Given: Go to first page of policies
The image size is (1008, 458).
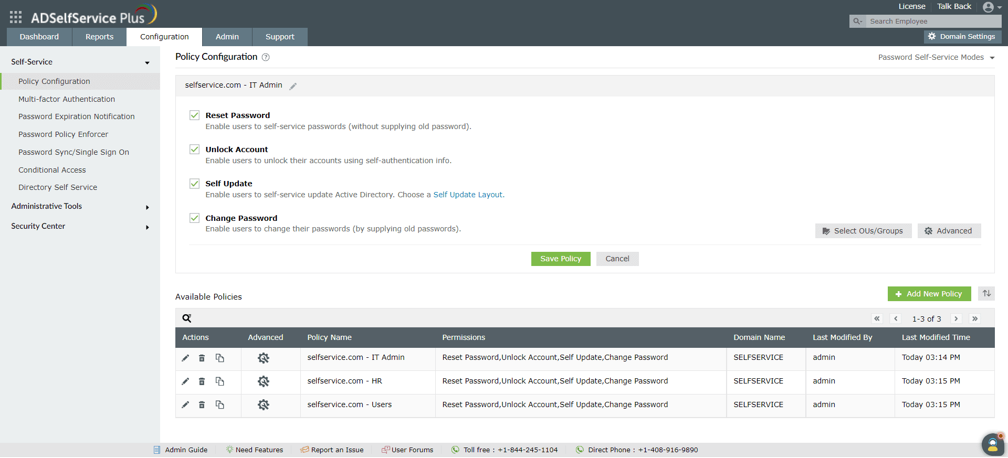Looking at the screenshot, I should point(877,318).
